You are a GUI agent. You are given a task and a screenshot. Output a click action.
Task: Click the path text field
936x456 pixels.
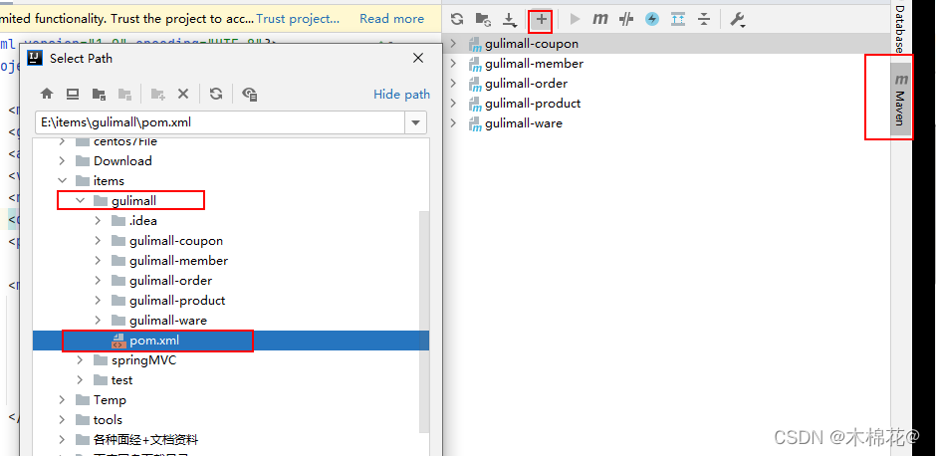(220, 122)
